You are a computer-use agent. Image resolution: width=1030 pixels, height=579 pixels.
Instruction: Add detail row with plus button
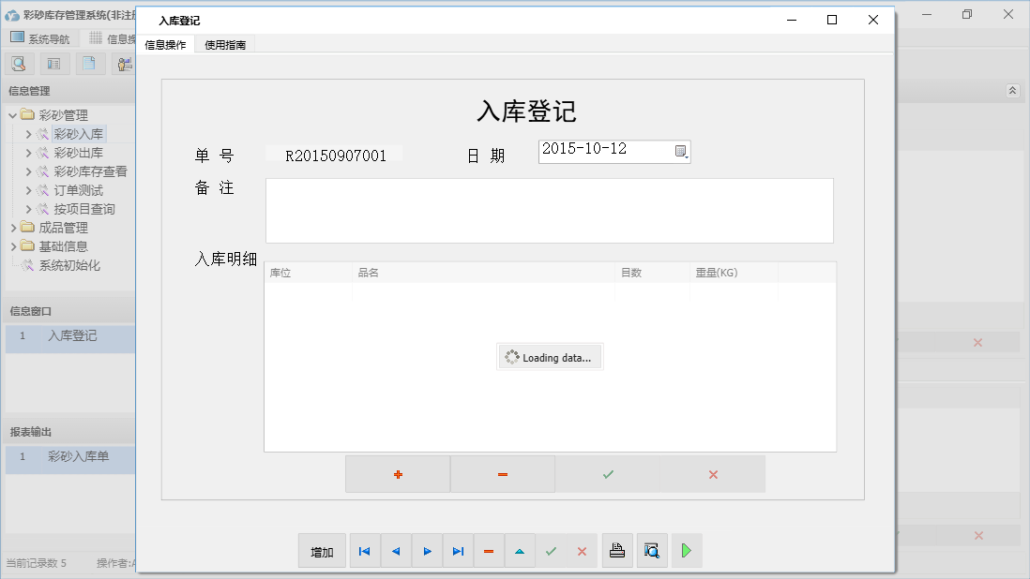tap(398, 474)
